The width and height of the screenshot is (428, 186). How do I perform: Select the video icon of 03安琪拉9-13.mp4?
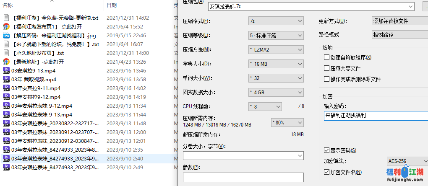pyautogui.click(x=6, y=71)
